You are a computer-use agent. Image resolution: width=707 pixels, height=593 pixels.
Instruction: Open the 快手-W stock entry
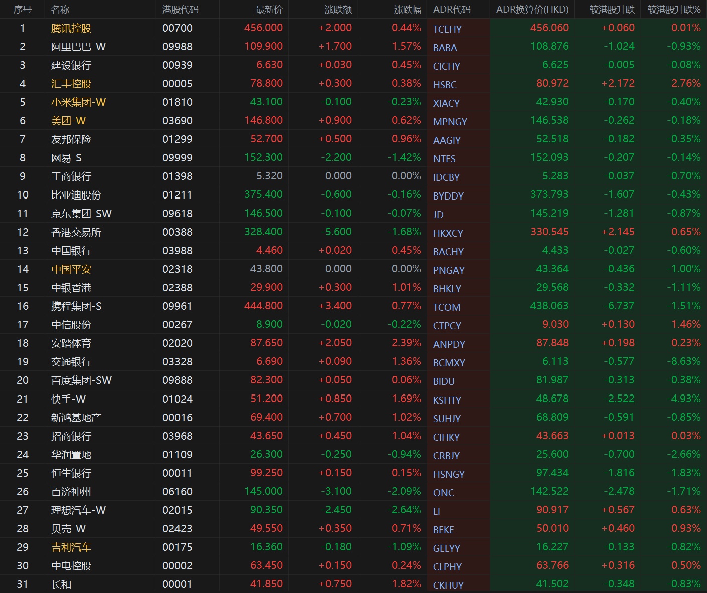tap(68, 399)
